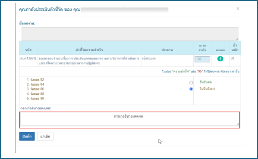The height and width of the screenshot is (159, 258).
Task: Click the ไม่ยืนยันผล label text
Action: [208, 88]
